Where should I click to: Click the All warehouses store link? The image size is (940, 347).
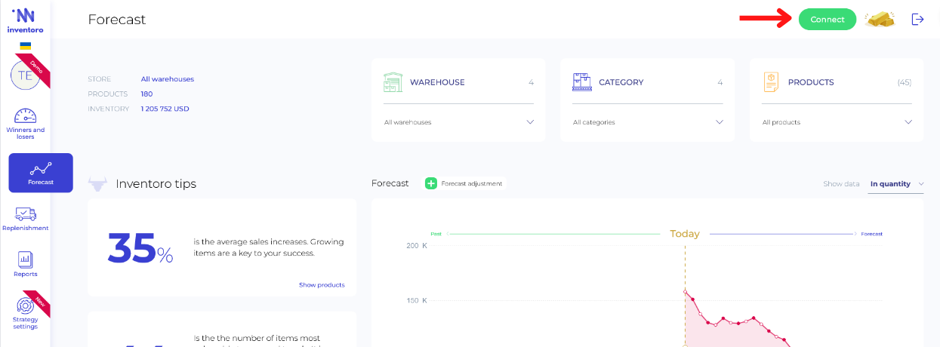click(x=167, y=79)
